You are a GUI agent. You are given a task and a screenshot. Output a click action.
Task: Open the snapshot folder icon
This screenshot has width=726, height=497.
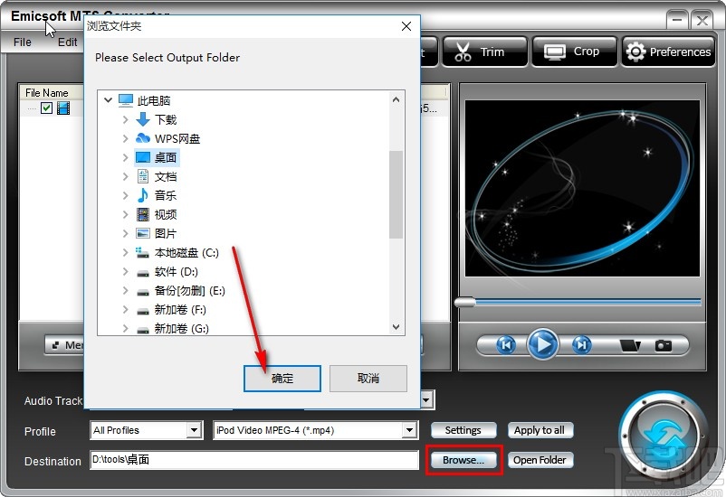(630, 345)
